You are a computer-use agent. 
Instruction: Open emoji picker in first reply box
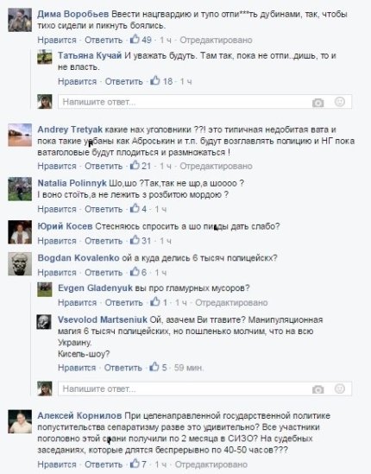[340, 102]
